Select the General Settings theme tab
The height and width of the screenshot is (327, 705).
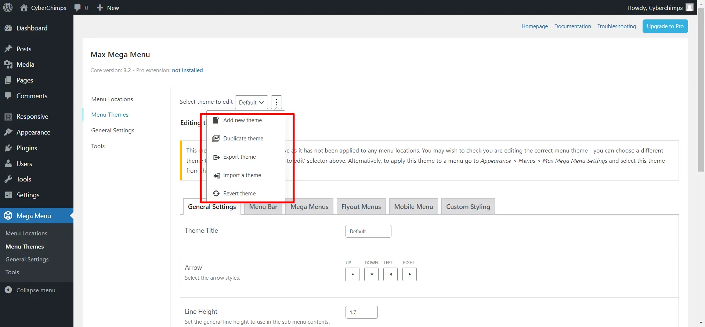[x=212, y=207]
